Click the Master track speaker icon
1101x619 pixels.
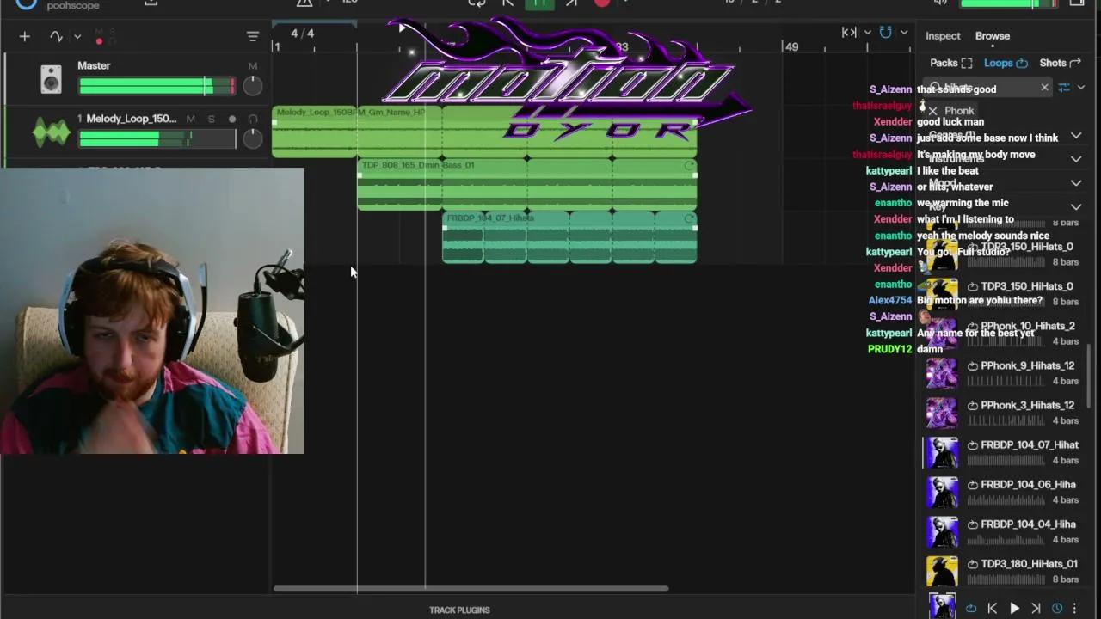point(51,80)
